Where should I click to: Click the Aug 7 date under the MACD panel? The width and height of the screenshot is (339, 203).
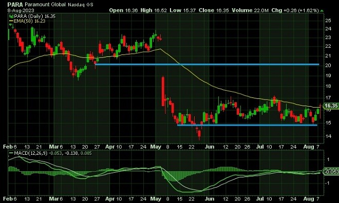[311, 199]
